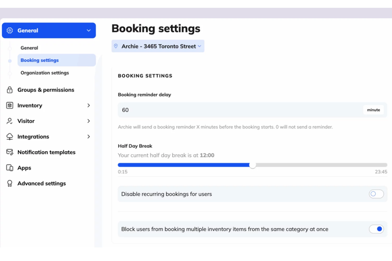Click the Notification templates envelope icon
Viewport: 392px width, 261px height.
(9, 152)
